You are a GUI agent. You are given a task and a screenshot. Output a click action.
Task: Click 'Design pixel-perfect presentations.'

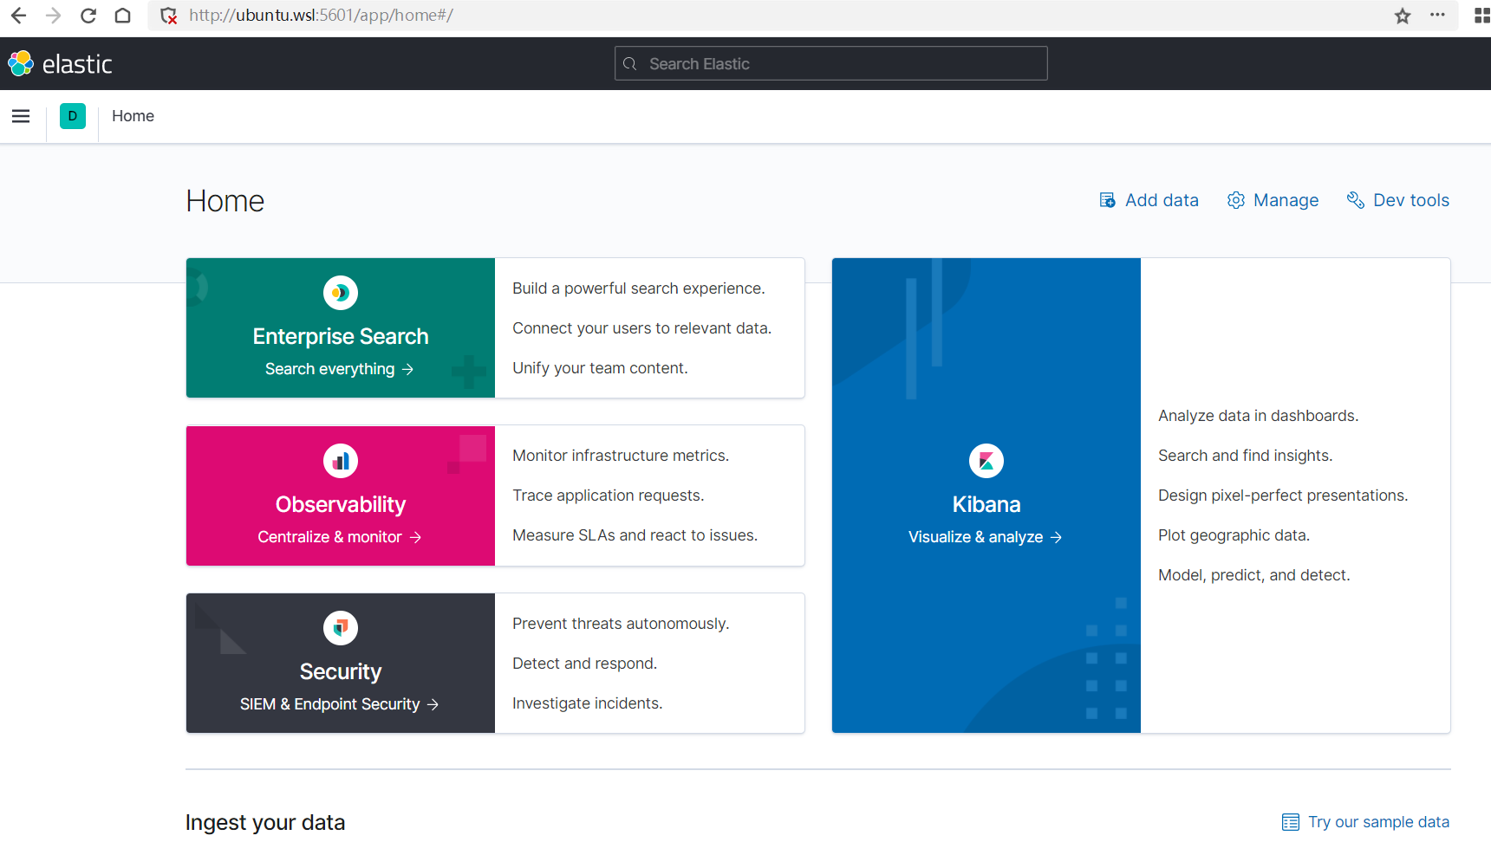[1283, 495]
